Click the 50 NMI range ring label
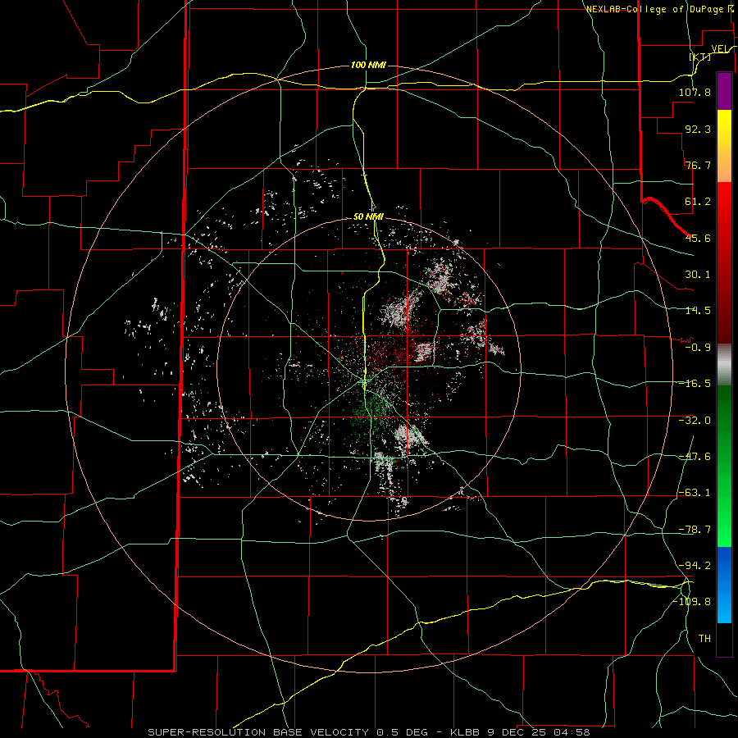 coord(368,216)
